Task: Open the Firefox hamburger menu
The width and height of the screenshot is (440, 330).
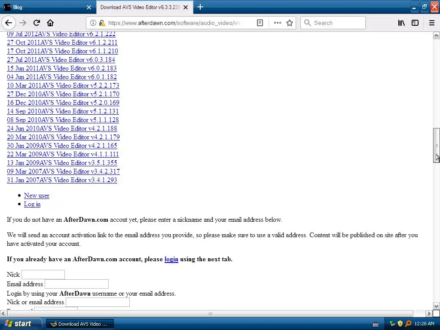Action: pyautogui.click(x=432, y=23)
